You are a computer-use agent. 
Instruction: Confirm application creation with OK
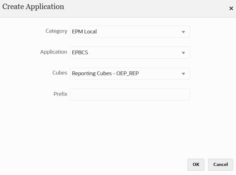point(196,165)
